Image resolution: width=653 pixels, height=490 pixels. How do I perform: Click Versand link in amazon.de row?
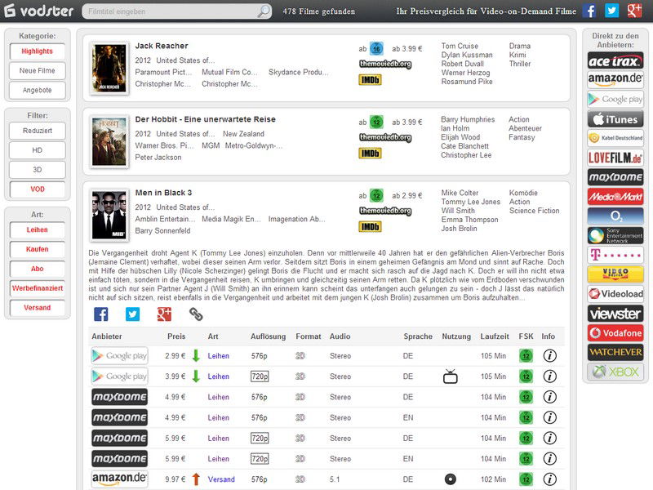point(221,479)
